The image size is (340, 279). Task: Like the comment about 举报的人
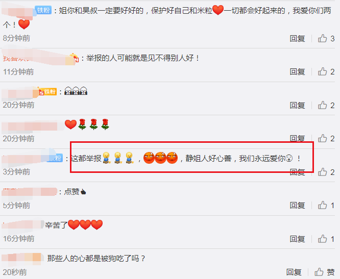[326, 72]
